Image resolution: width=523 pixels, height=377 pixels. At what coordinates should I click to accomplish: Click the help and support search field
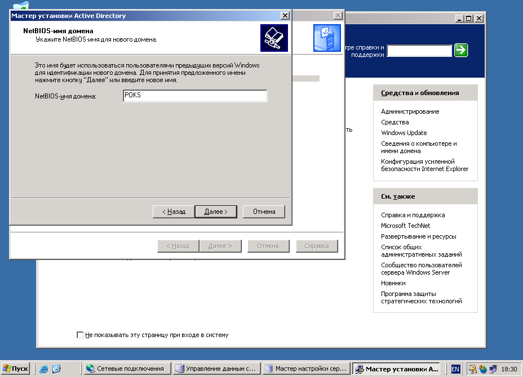pos(419,51)
